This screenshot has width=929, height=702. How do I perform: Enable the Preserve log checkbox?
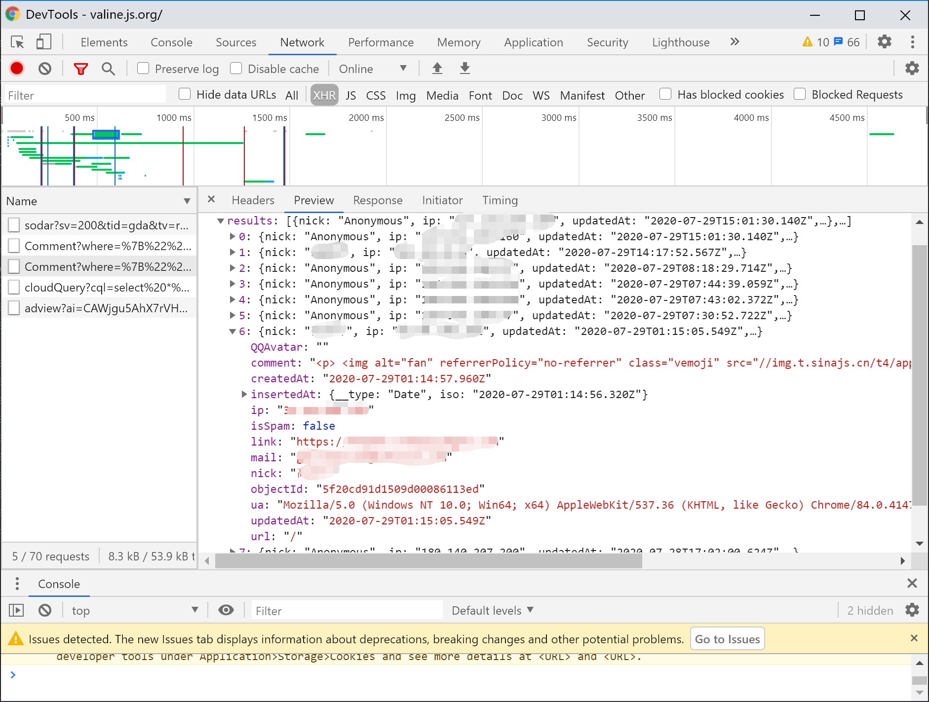tap(143, 69)
